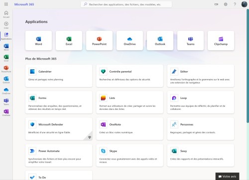Click 'Créez un bloc-notes numérique' description

coord(116,132)
